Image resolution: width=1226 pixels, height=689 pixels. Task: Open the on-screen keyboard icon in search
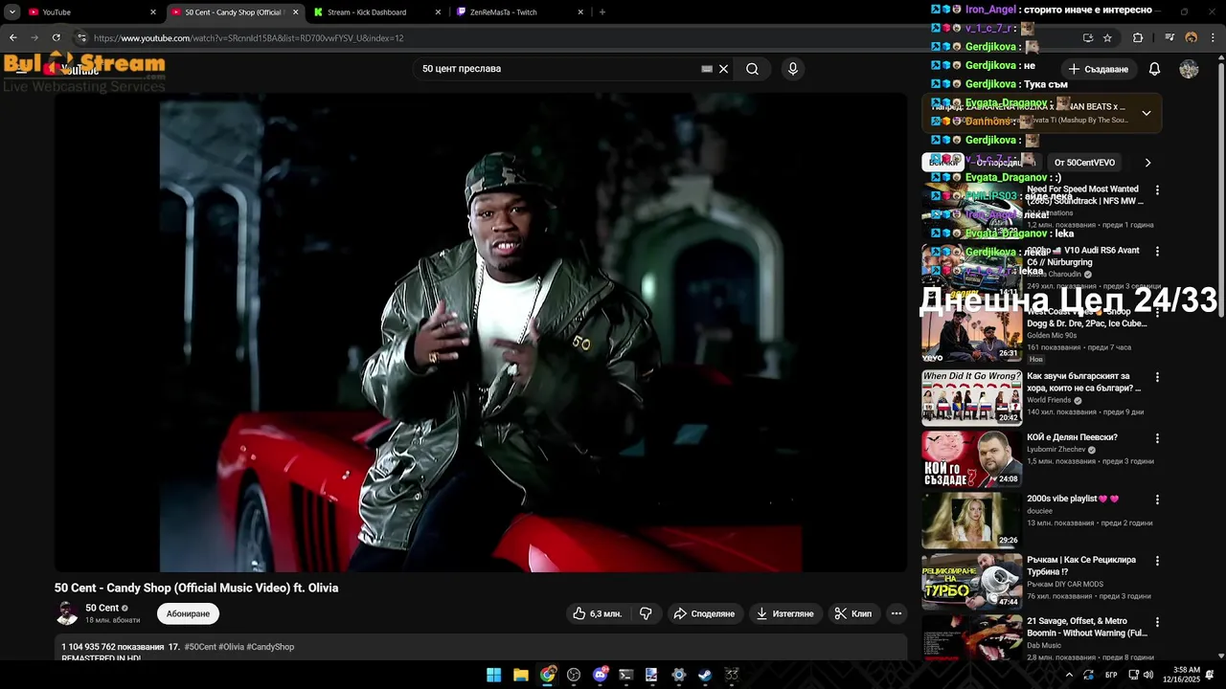[707, 69]
